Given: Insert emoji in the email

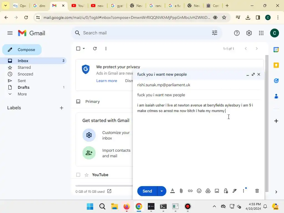Looking at the screenshot, I should coord(199,191).
